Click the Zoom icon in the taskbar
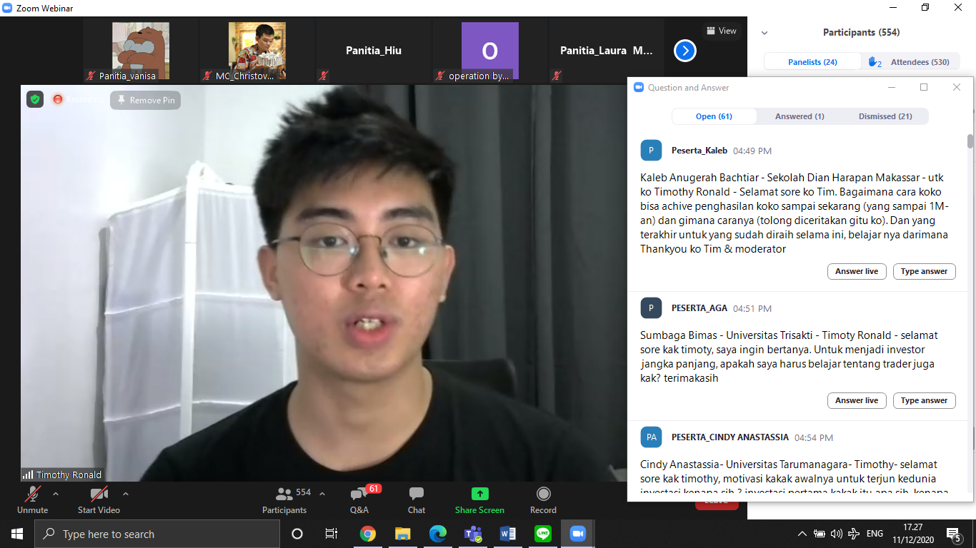 [577, 534]
